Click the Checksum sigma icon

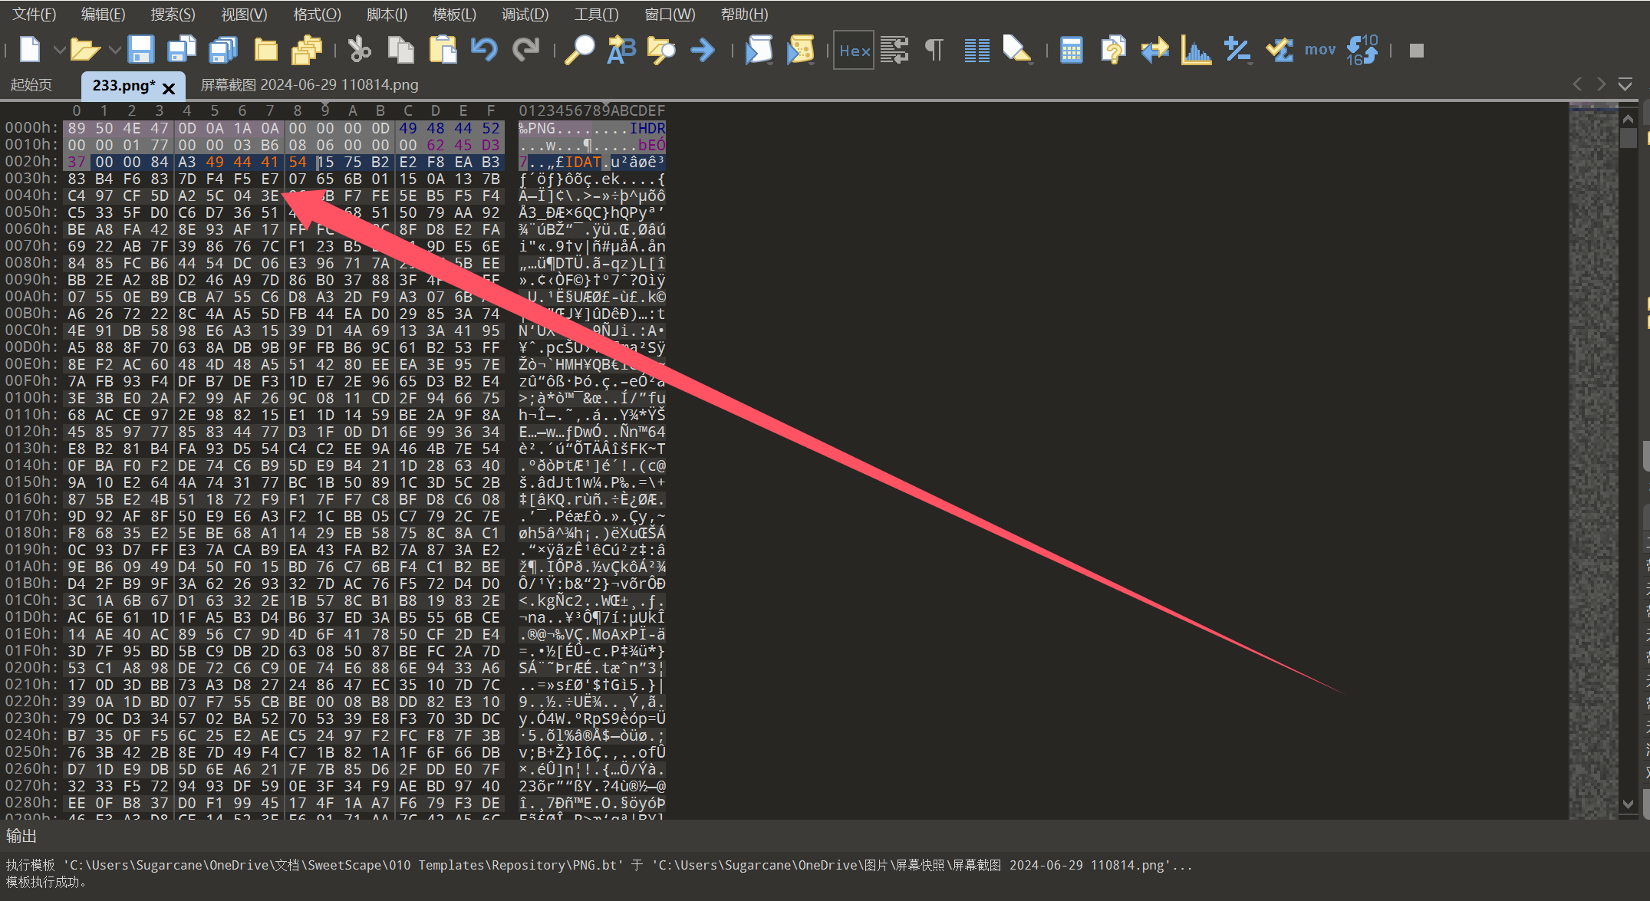tap(1279, 50)
